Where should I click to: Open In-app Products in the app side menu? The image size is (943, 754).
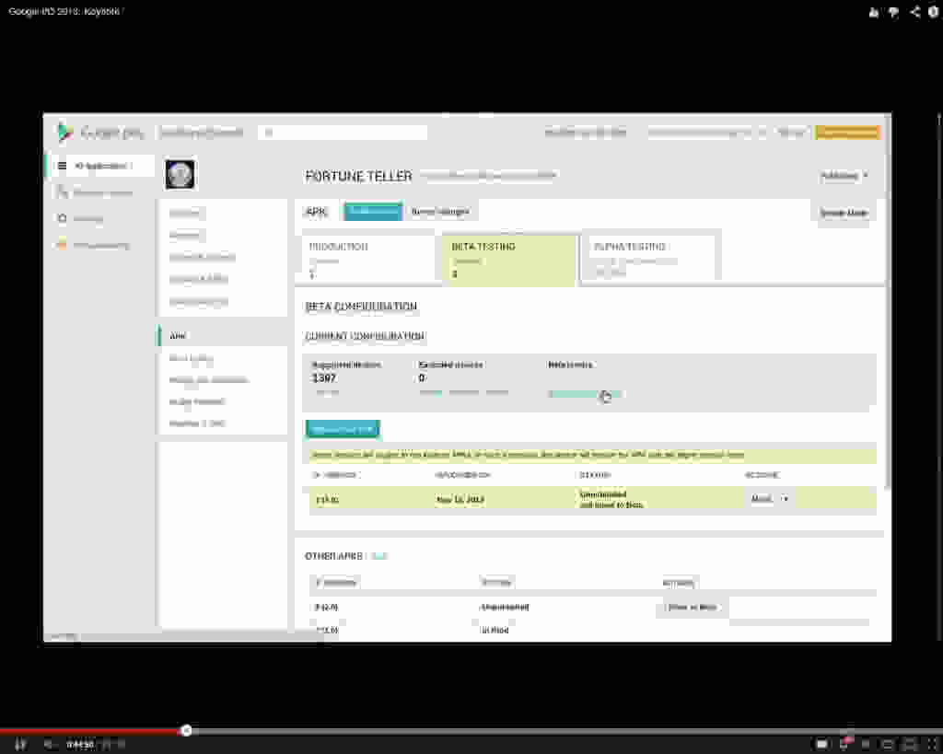pos(197,401)
